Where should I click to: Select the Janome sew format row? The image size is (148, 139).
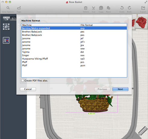coord(74,49)
